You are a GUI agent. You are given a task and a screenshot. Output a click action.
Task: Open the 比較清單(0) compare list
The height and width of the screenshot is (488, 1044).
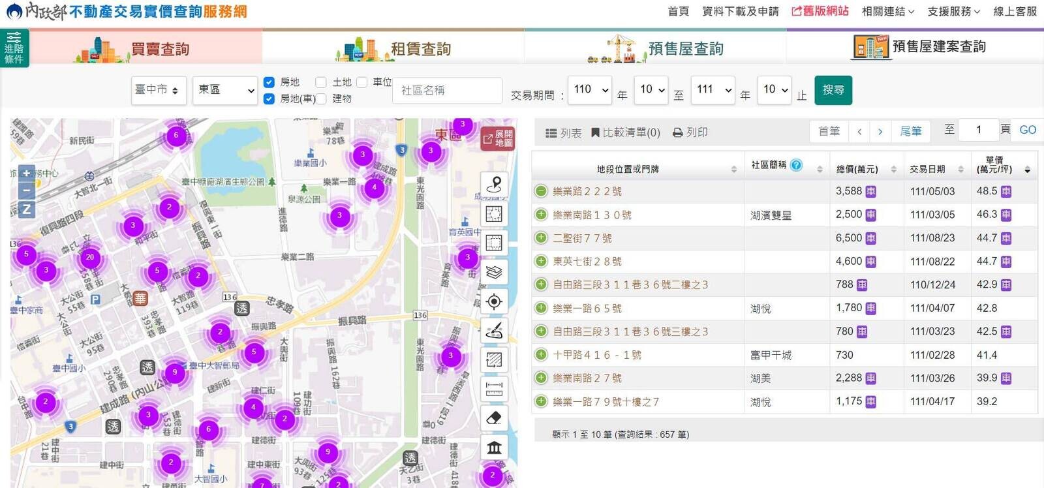pos(626,132)
